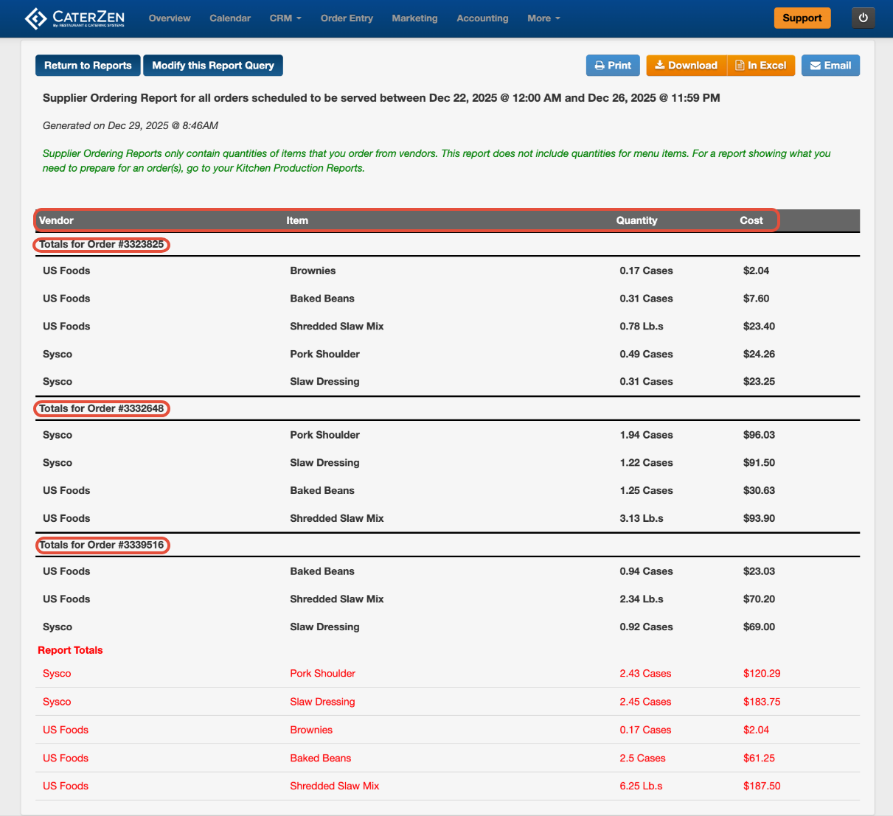Click the Vendor column header
This screenshot has height=816, width=893.
pyautogui.click(x=56, y=220)
